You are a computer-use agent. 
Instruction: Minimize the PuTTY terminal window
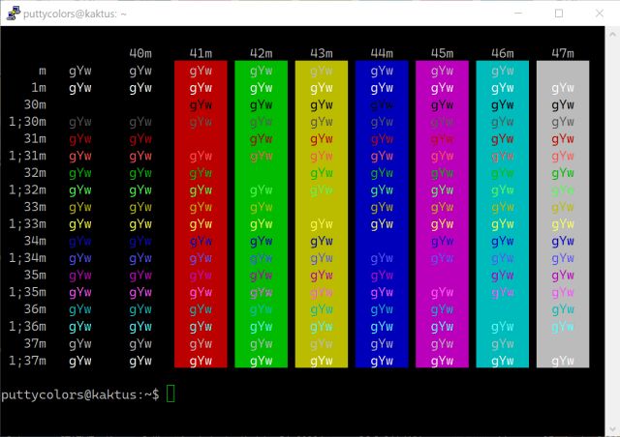click(512, 14)
